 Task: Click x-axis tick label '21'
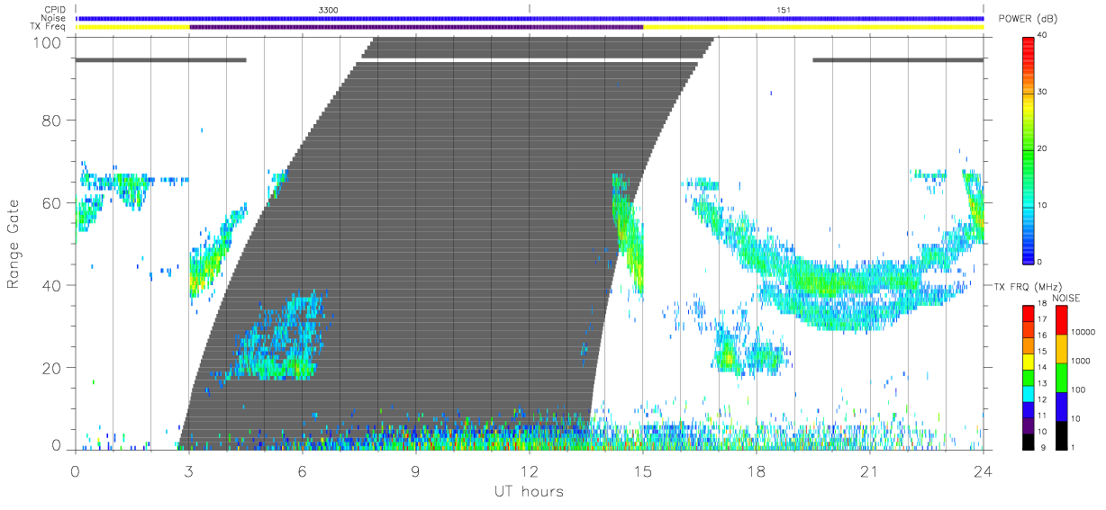pos(870,470)
